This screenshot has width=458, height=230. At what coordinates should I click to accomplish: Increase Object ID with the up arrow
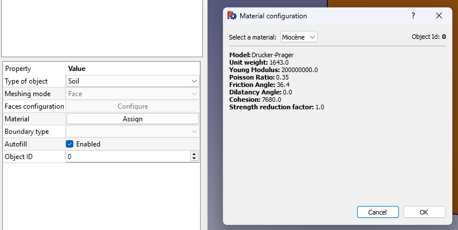tap(194, 154)
